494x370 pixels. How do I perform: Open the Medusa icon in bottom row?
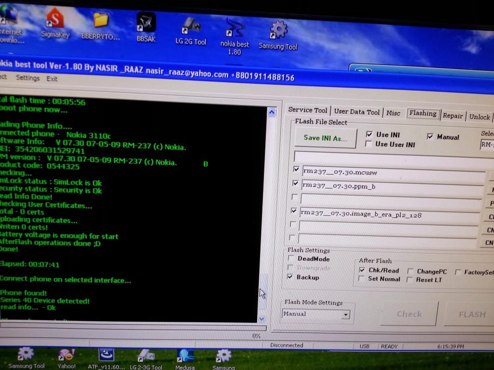[185, 357]
